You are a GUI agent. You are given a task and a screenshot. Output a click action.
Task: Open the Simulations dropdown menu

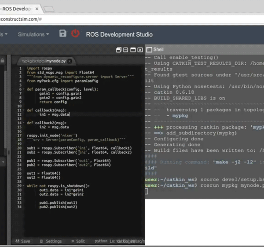[x=33, y=34]
